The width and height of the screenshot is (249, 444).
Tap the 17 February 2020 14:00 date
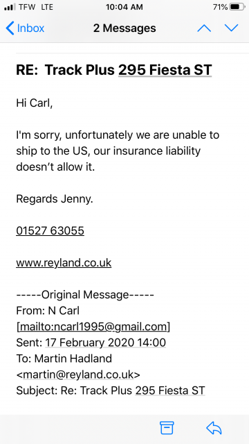tap(106, 343)
